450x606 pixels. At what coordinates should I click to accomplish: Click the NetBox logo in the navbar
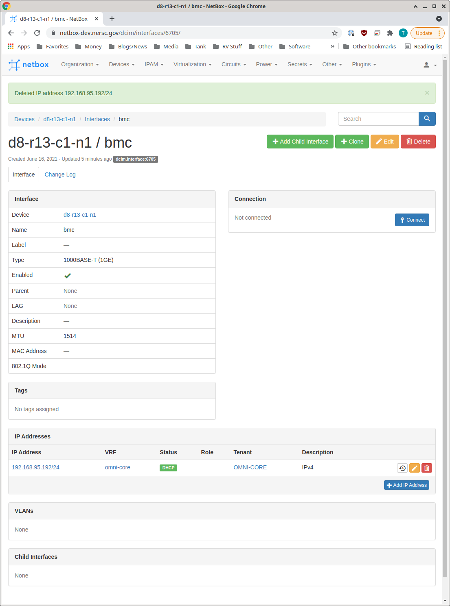28,64
